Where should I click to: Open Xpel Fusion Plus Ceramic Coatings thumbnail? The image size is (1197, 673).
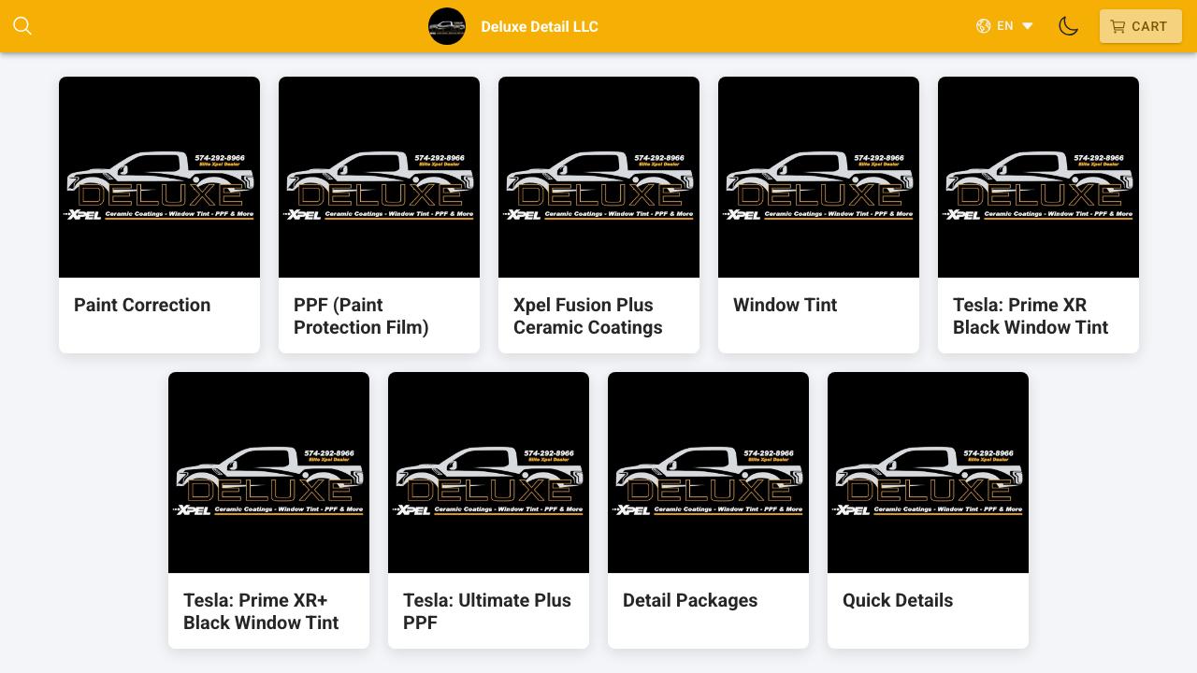tap(598, 178)
